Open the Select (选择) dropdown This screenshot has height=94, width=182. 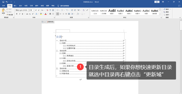pyautogui.click(x=167, y=15)
